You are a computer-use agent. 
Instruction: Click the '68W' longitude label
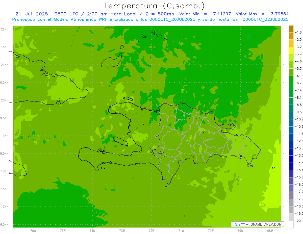pyautogui.click(x=270, y=231)
